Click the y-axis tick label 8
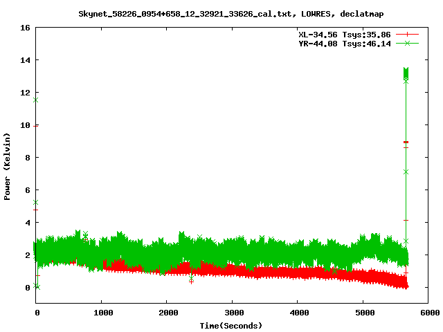The width and height of the screenshot is (443, 332). click(28, 158)
